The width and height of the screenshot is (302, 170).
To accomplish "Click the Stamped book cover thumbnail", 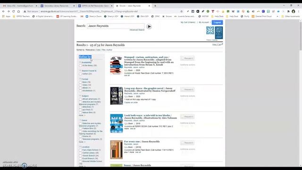I will (117, 65).
